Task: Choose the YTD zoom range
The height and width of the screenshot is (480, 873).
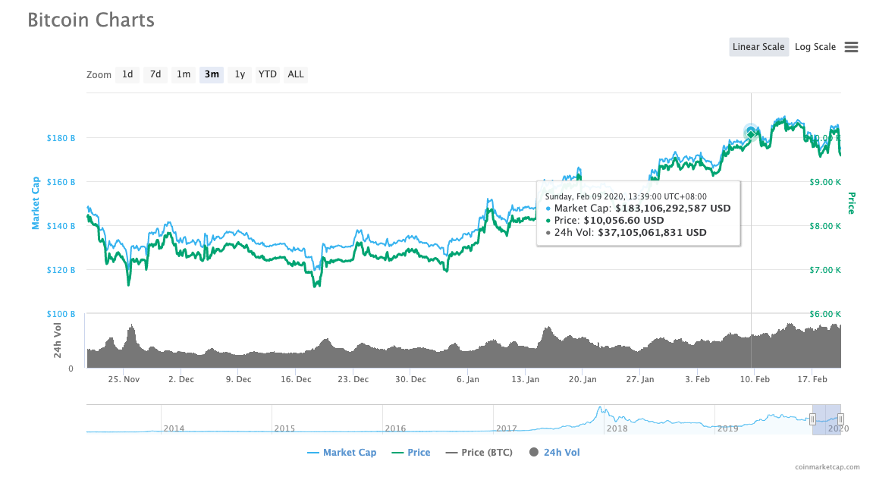Action: pos(267,74)
